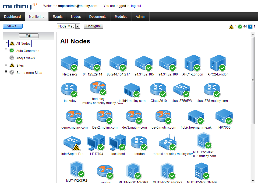Click the node map scroll down arrow
Screen dimensions: 258x186
(253, 181)
